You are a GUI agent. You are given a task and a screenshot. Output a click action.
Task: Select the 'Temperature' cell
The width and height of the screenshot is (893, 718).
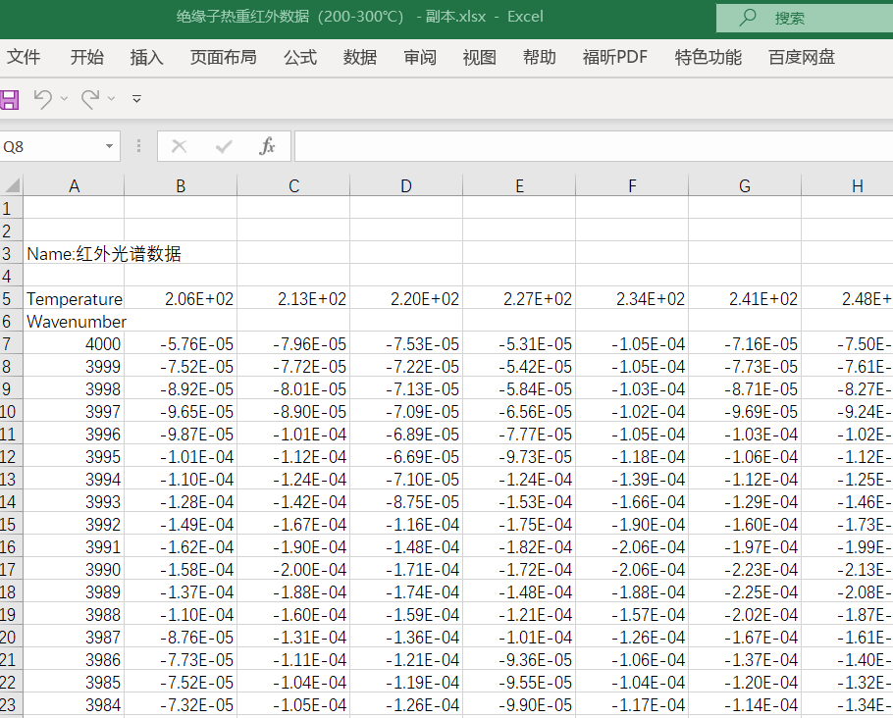coord(74,298)
